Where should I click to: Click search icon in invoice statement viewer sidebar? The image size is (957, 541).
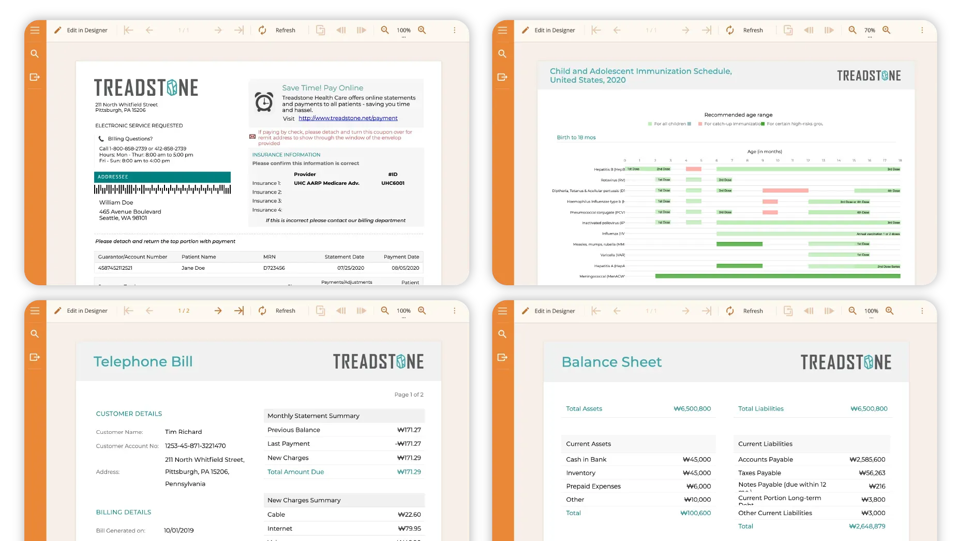[x=35, y=54]
